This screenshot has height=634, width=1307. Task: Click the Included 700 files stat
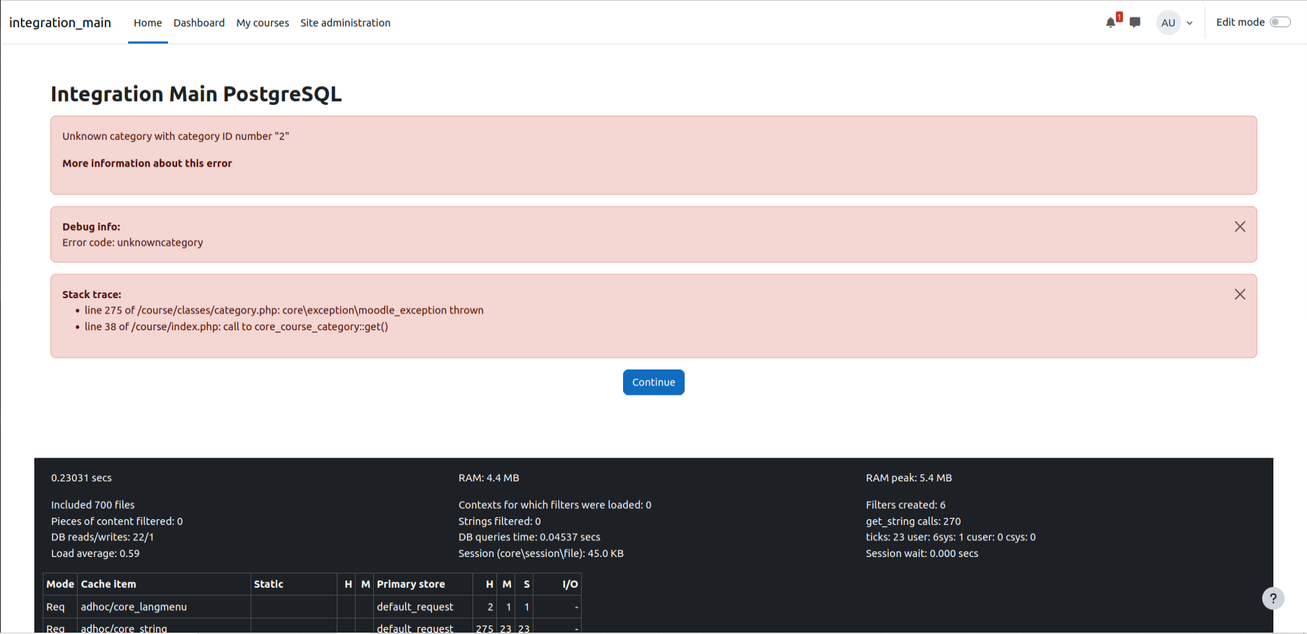pyautogui.click(x=92, y=505)
